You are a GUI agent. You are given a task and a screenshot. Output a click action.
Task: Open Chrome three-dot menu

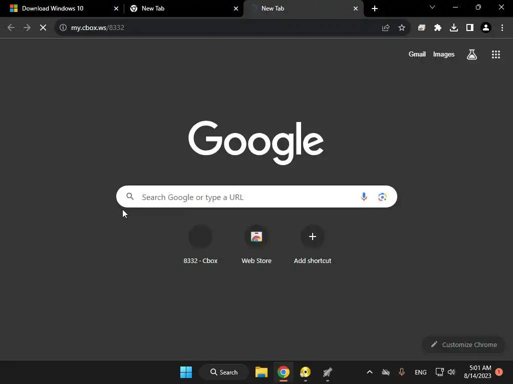click(x=502, y=28)
